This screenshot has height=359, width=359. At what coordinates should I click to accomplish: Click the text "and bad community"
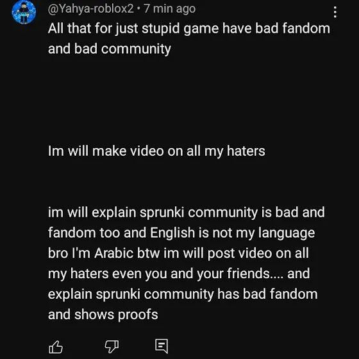(110, 49)
